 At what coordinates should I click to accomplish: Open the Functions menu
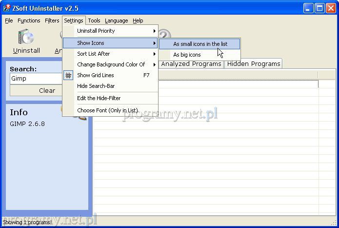(x=29, y=21)
